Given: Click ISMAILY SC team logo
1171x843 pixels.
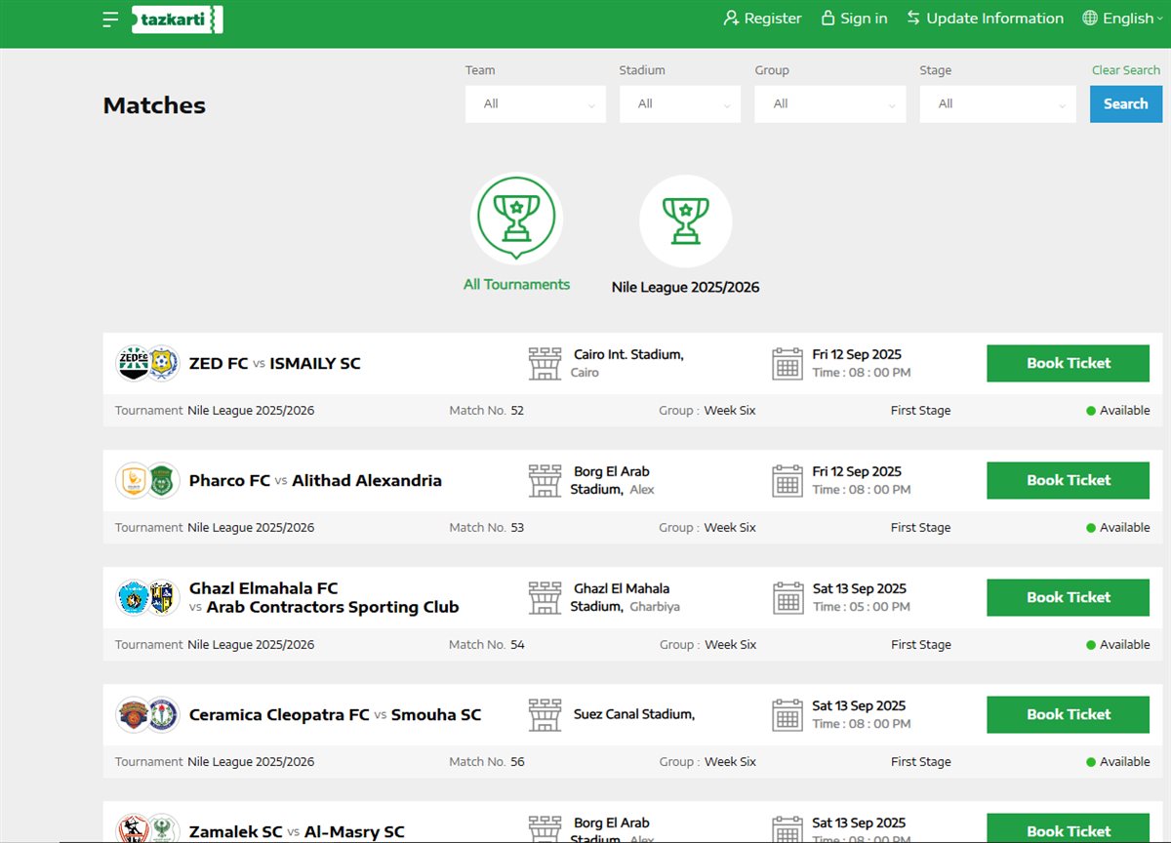Looking at the screenshot, I should coord(163,363).
